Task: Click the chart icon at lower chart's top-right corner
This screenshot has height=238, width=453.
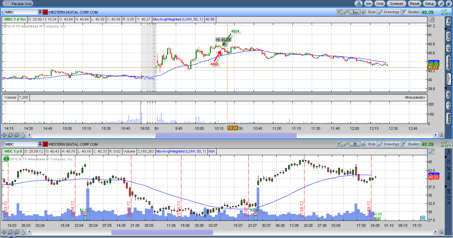Action: 431,152
